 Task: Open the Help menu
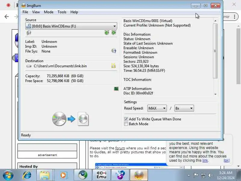coord(74,12)
